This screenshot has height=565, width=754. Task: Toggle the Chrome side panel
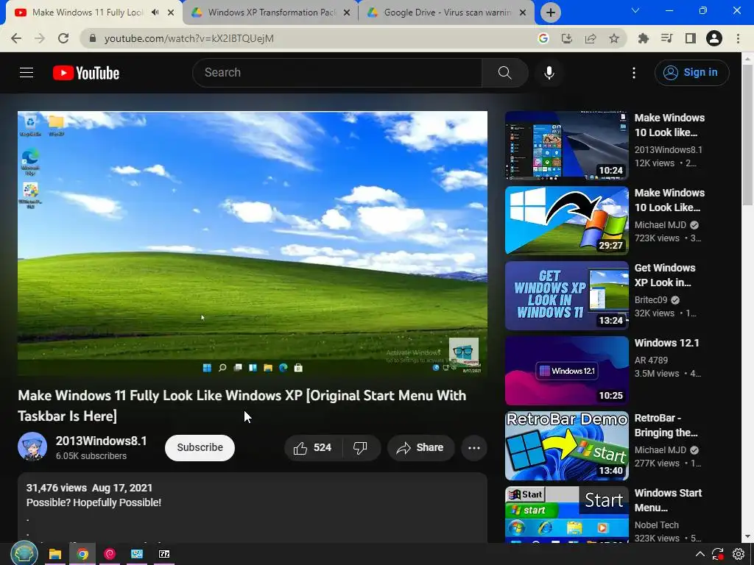click(691, 38)
